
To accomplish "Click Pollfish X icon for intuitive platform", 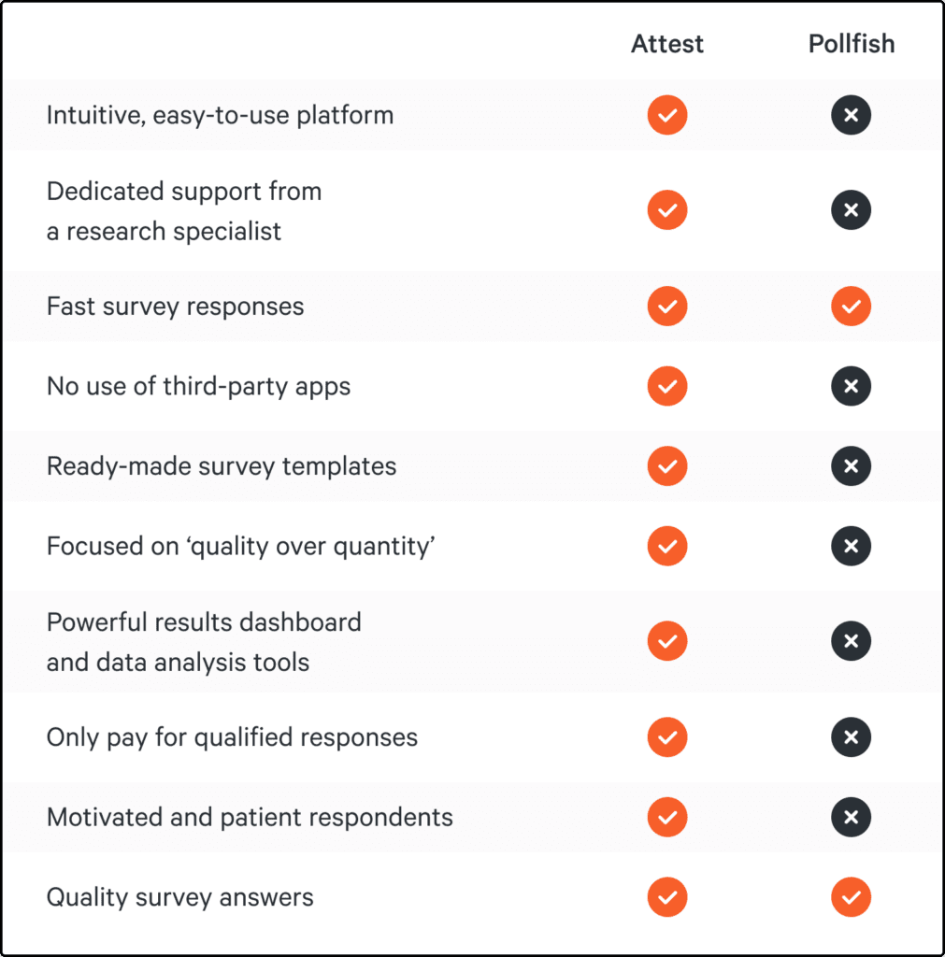I will (x=851, y=115).
